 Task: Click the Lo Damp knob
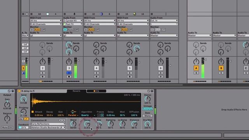point(123,124)
